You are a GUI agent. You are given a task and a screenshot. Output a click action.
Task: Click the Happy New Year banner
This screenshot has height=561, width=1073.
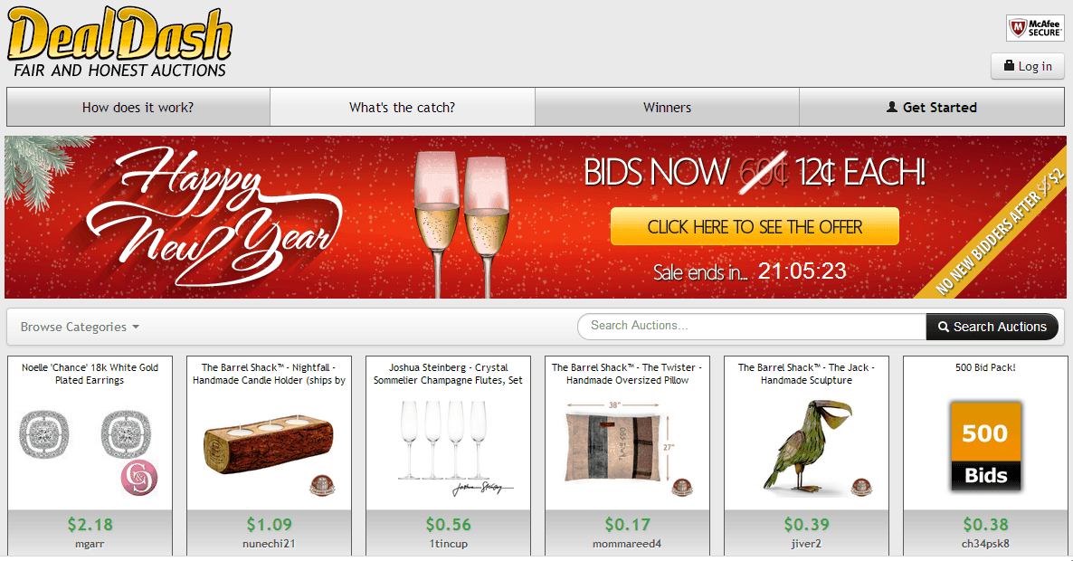(x=536, y=217)
